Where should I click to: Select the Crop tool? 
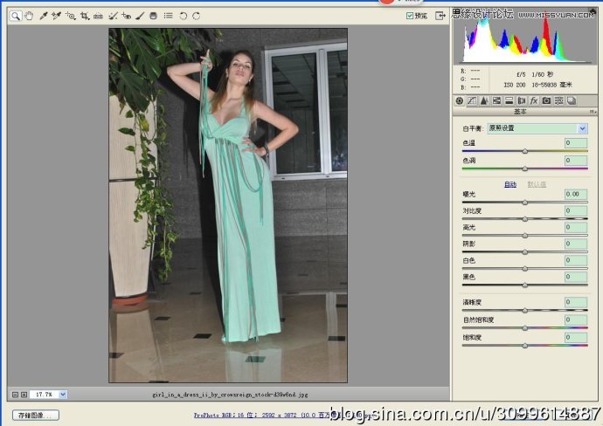85,16
